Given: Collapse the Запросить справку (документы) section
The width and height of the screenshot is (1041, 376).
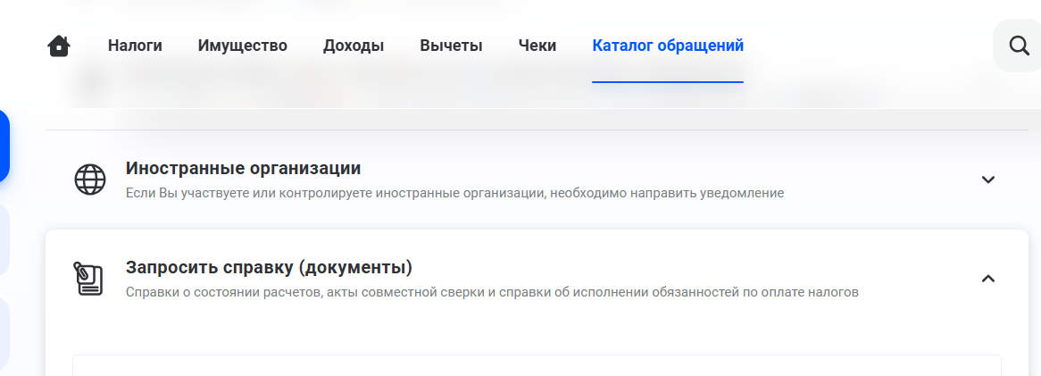Looking at the screenshot, I should (x=988, y=279).
